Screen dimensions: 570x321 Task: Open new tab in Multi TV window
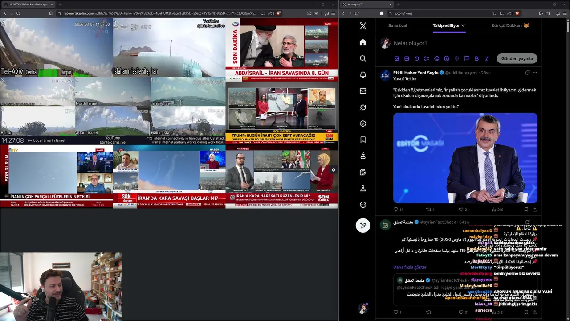pyautogui.click(x=60, y=4)
